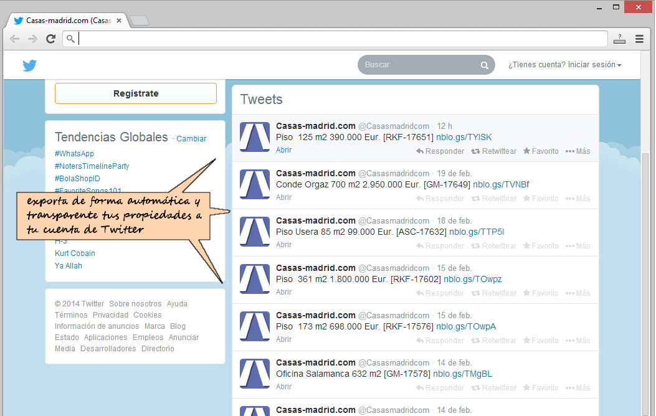Select the #WhatsApp trending hashtag
656x416 pixels.
[x=74, y=154]
